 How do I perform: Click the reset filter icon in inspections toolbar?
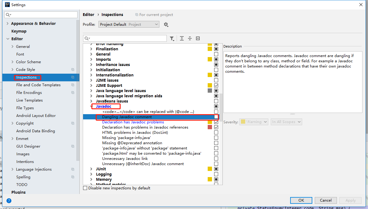point(198,38)
